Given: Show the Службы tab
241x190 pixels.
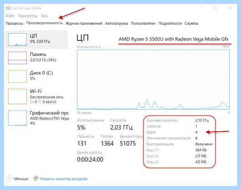Looking at the screenshot, I should pyautogui.click(x=191, y=23).
